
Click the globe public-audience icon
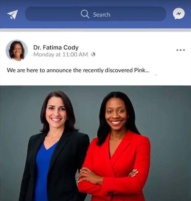click(x=93, y=55)
